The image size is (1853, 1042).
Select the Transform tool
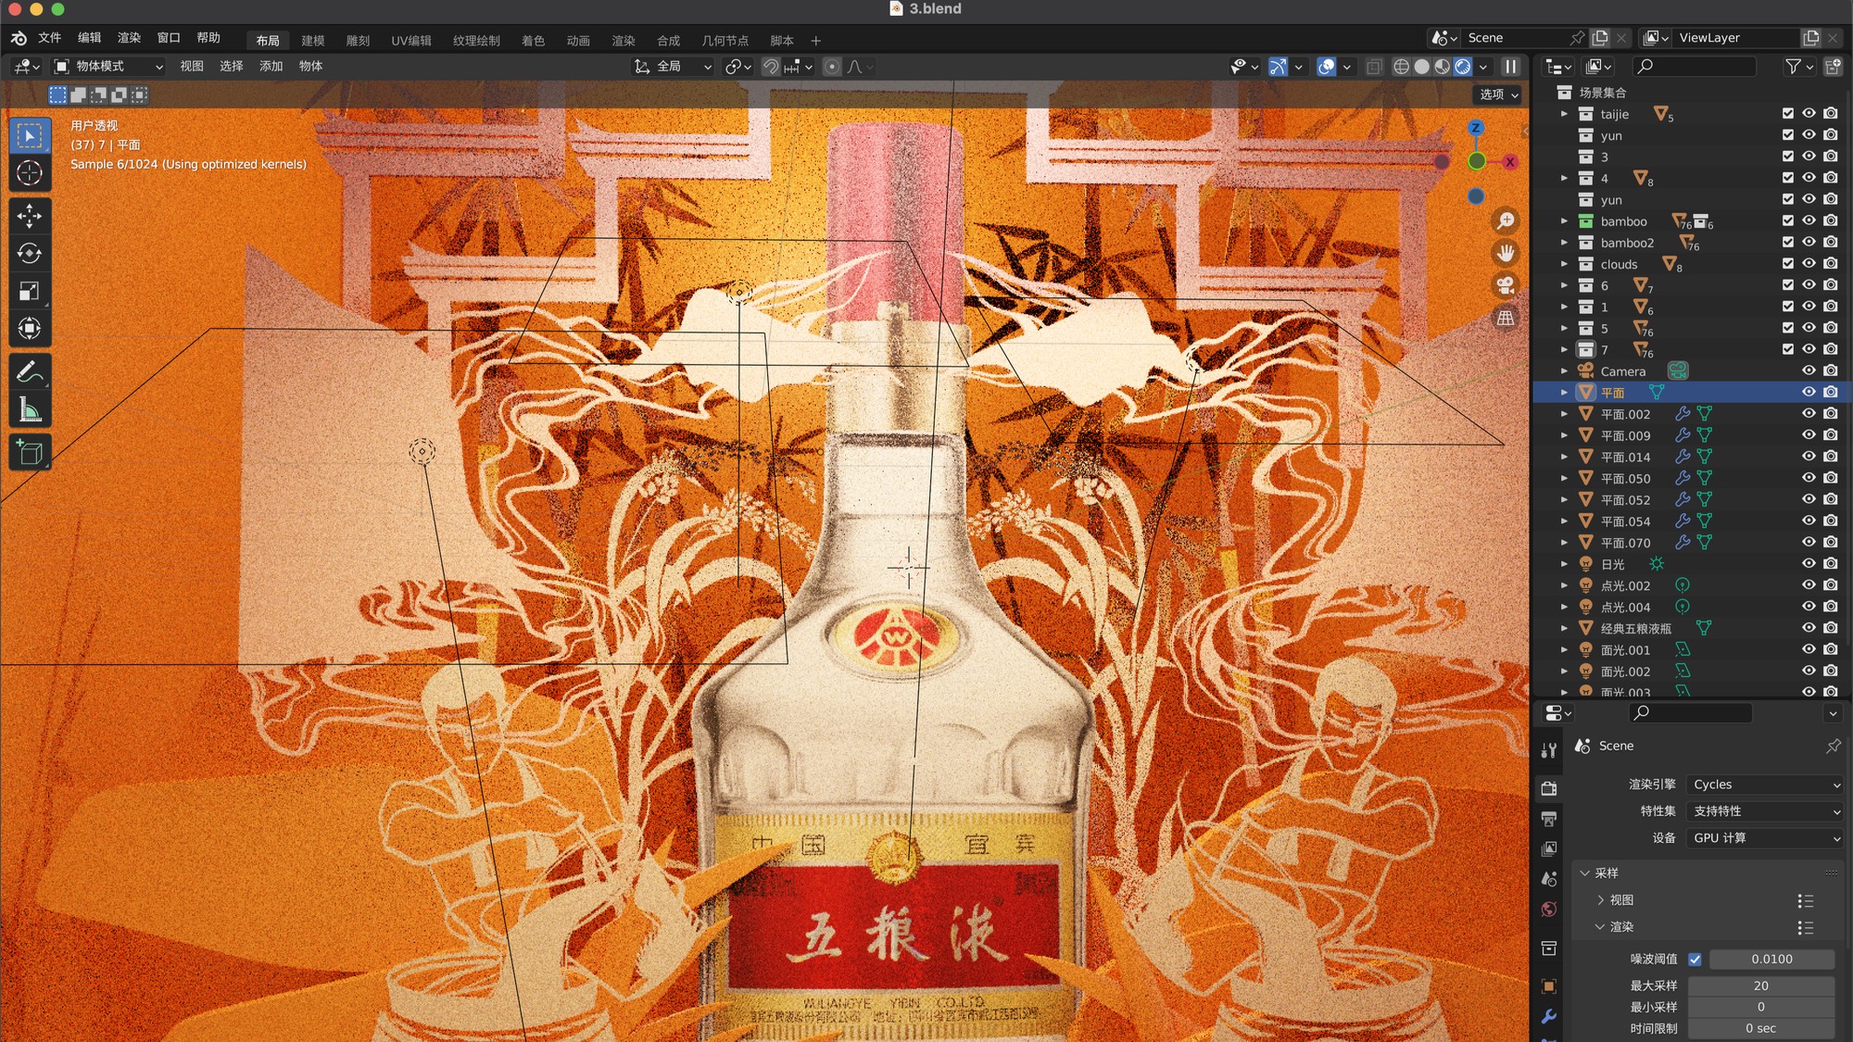click(x=30, y=329)
